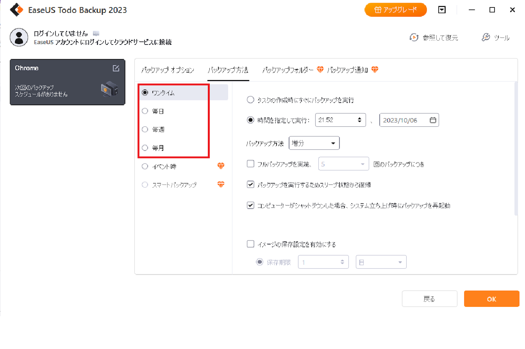Click the EaseUS logo in title bar
The width and height of the screenshot is (525, 349).
click(x=17, y=10)
